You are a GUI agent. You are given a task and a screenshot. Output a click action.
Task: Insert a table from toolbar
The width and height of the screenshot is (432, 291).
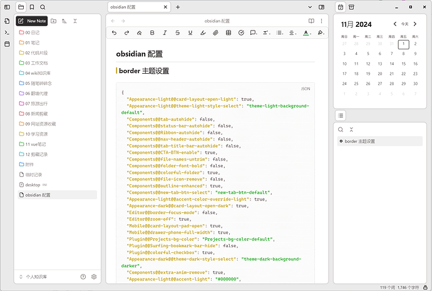(x=229, y=32)
